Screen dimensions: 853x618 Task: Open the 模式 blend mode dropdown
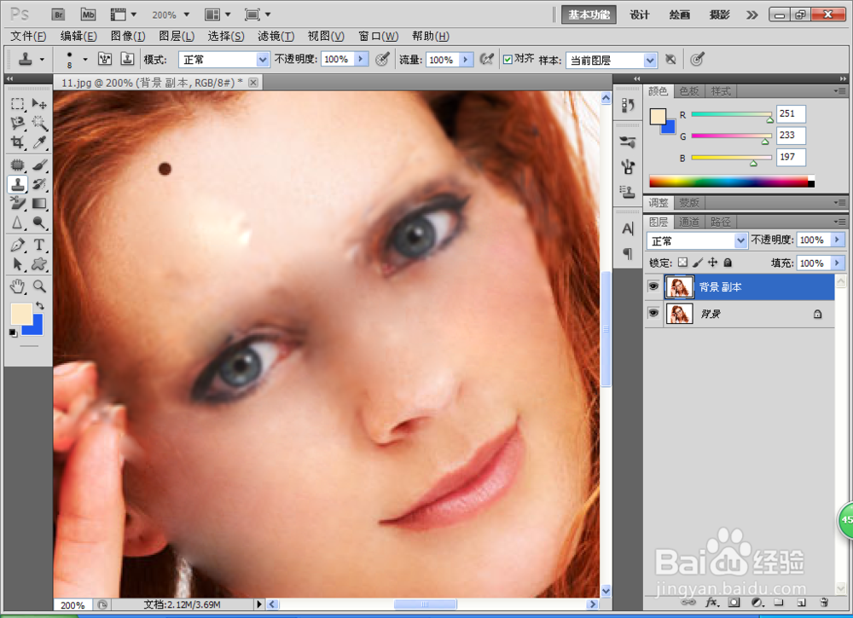pos(223,60)
